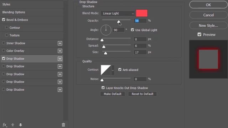Select the Color Overlay label
The image size is (228, 128).
coord(15,51)
